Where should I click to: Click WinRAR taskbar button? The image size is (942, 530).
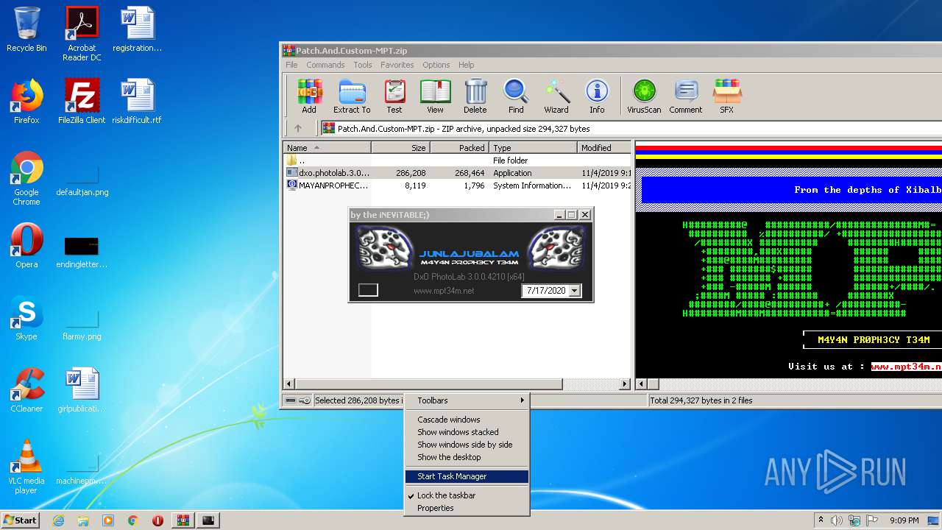pyautogui.click(x=183, y=520)
